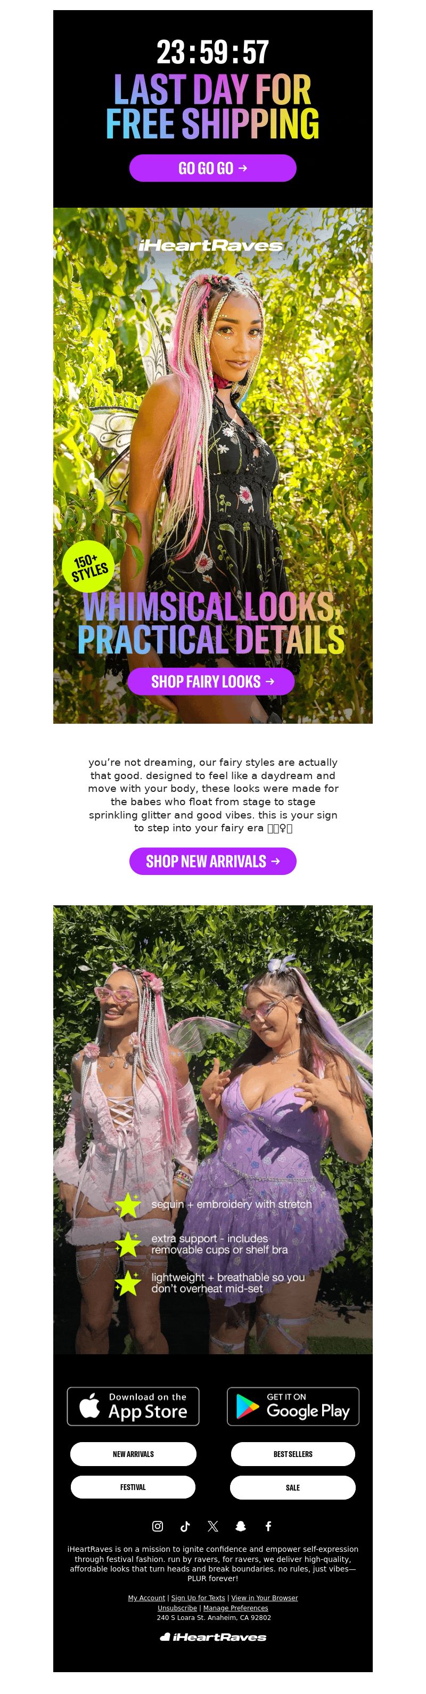This screenshot has height=1694, width=426.
Task: Open the Instagram social icon
Action: (158, 1526)
